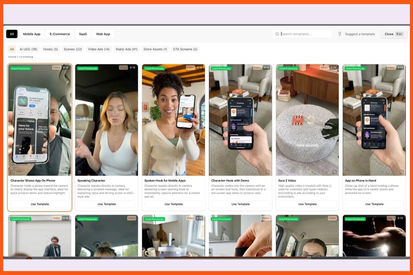This screenshot has width=413, height=275.
Task: Open the Sora 2 Video ottoman thumbnail
Action: point(307,120)
